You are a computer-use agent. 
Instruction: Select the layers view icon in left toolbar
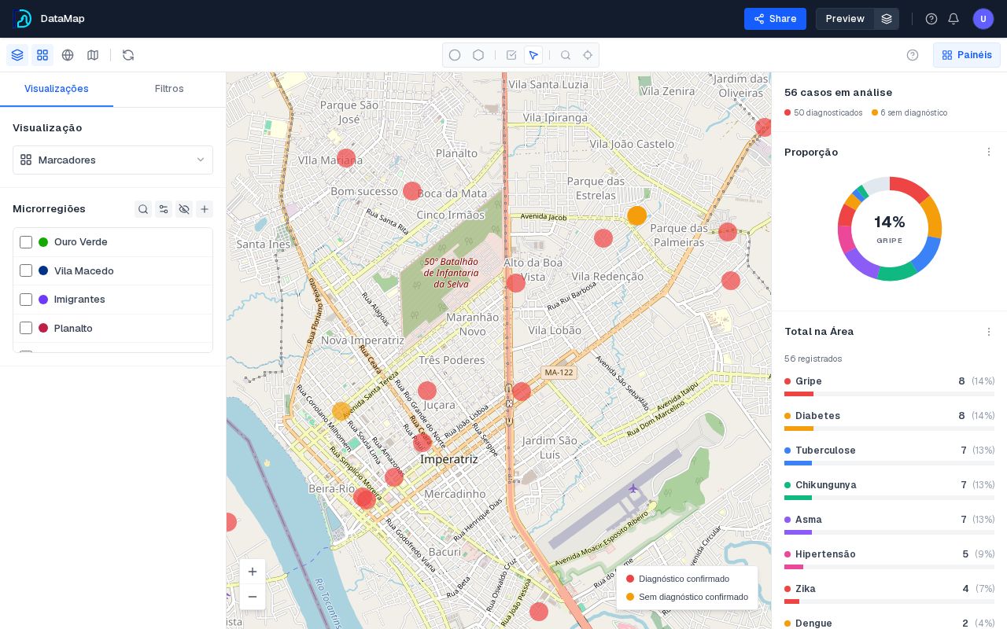pyautogui.click(x=17, y=55)
